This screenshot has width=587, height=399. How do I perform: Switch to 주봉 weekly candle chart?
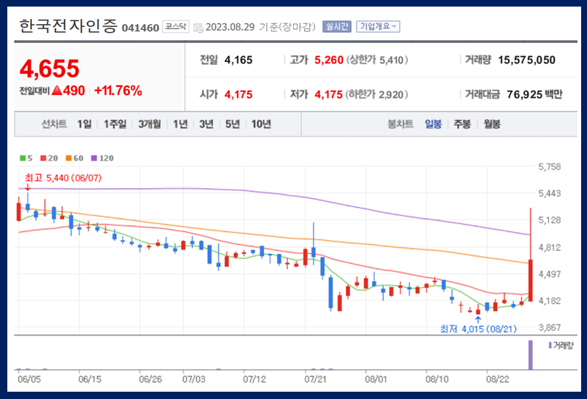click(462, 124)
